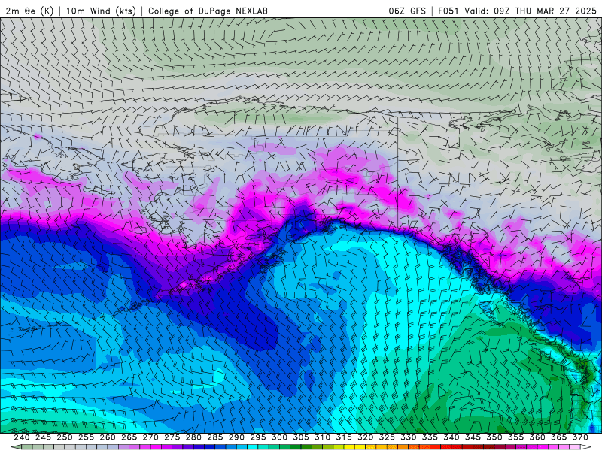Click the 265 value on the color scale
Image resolution: width=602 pixels, height=451 pixels.
[x=129, y=437]
